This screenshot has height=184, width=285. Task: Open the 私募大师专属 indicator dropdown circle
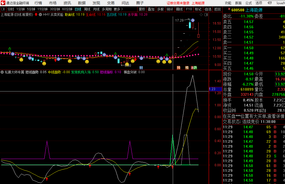tap(2, 72)
